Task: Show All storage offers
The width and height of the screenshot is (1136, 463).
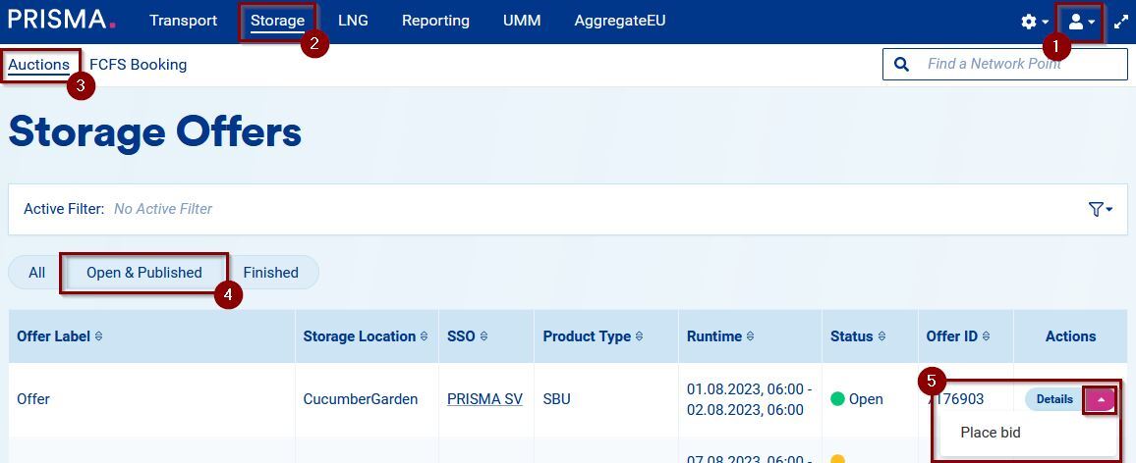Action: click(x=36, y=273)
